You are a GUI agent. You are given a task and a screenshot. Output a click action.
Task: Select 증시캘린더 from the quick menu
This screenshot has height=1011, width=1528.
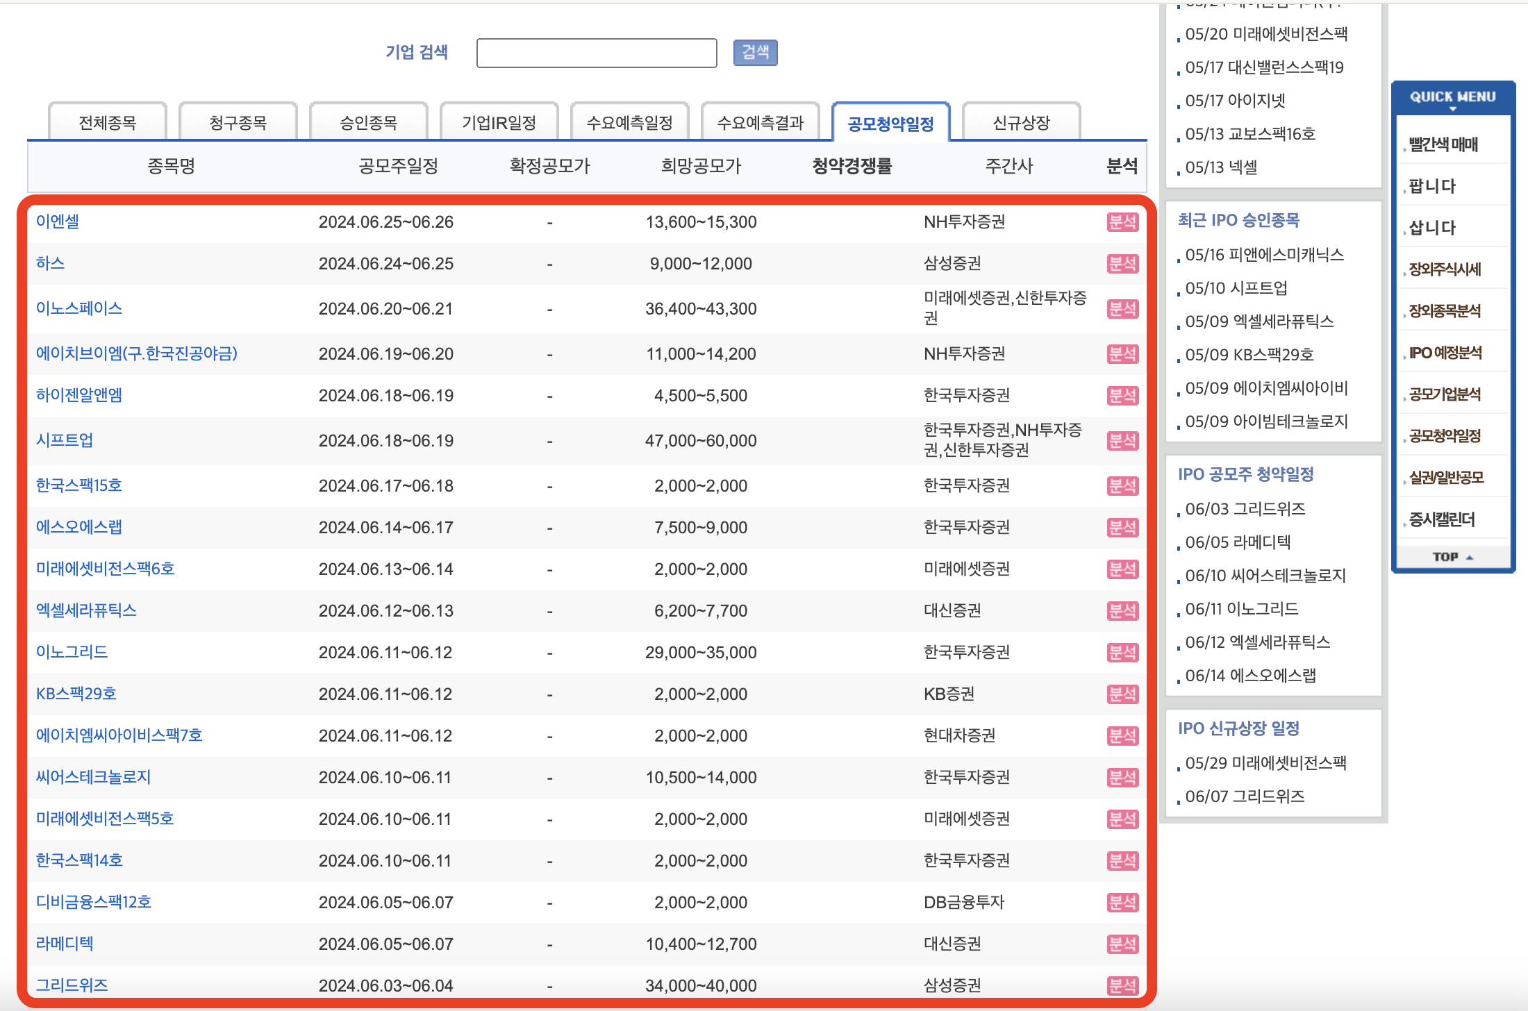pyautogui.click(x=1441, y=519)
